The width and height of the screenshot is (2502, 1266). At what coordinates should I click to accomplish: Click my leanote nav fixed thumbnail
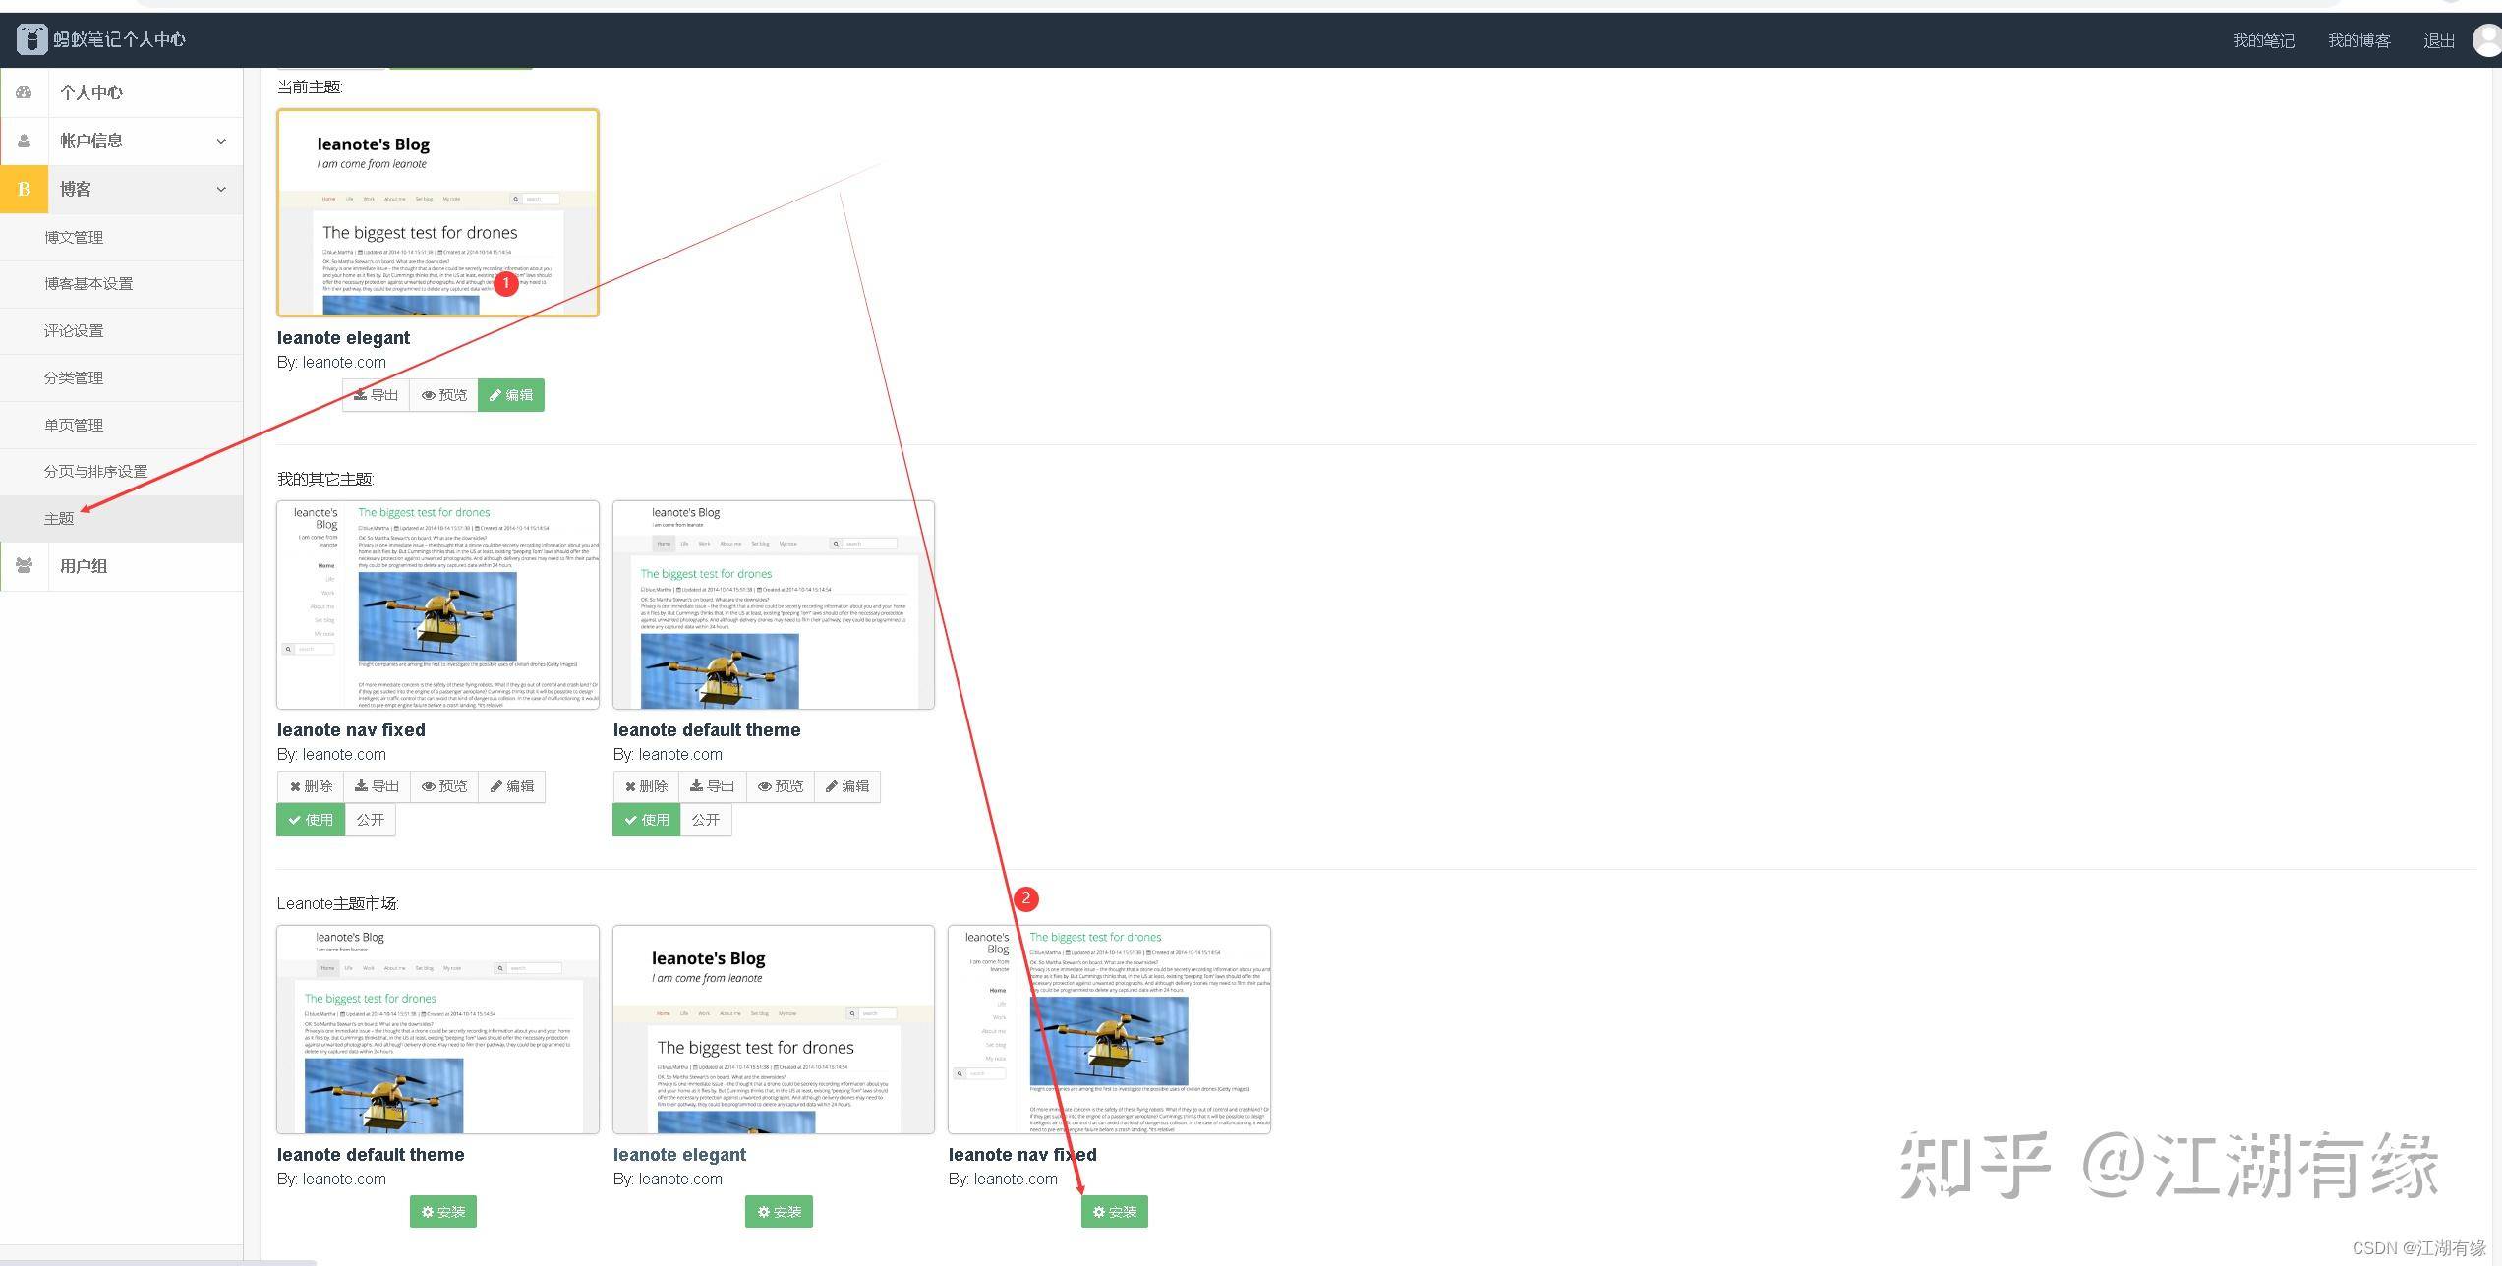click(x=437, y=604)
